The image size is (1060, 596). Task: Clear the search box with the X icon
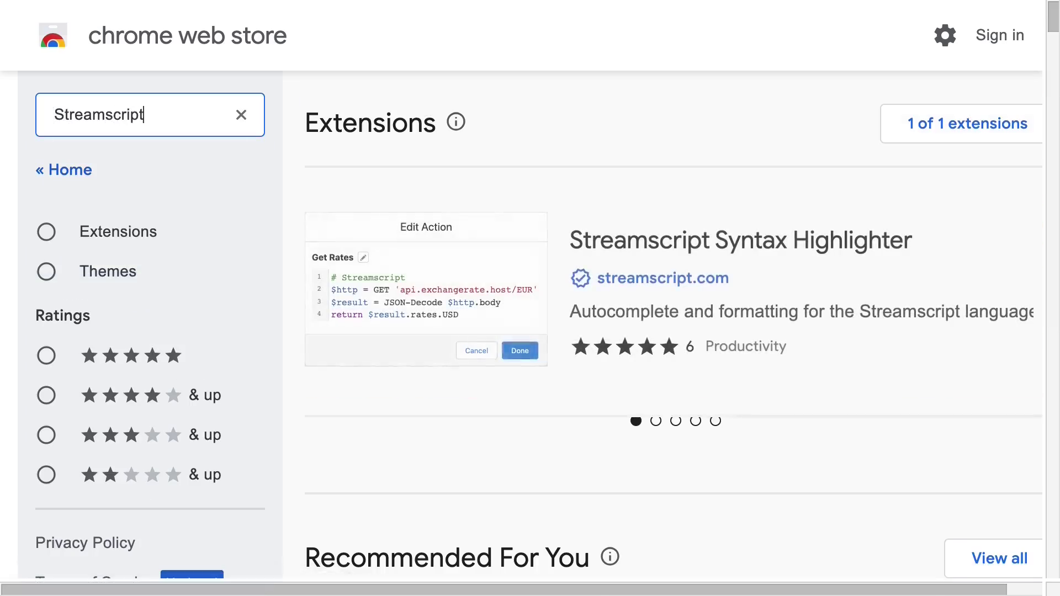click(x=241, y=115)
